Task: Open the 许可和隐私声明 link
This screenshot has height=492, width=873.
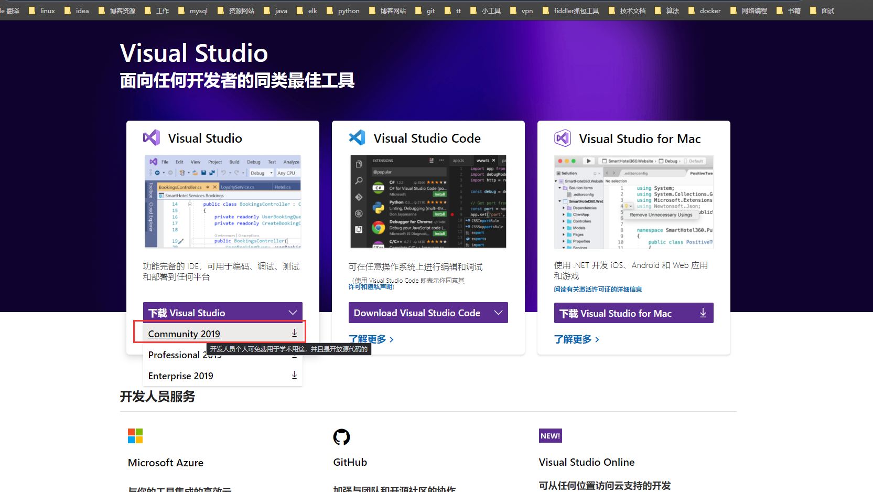Action: pyautogui.click(x=370, y=287)
